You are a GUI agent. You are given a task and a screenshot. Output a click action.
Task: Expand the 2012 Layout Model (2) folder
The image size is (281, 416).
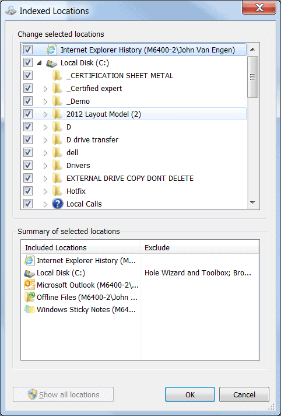point(45,114)
